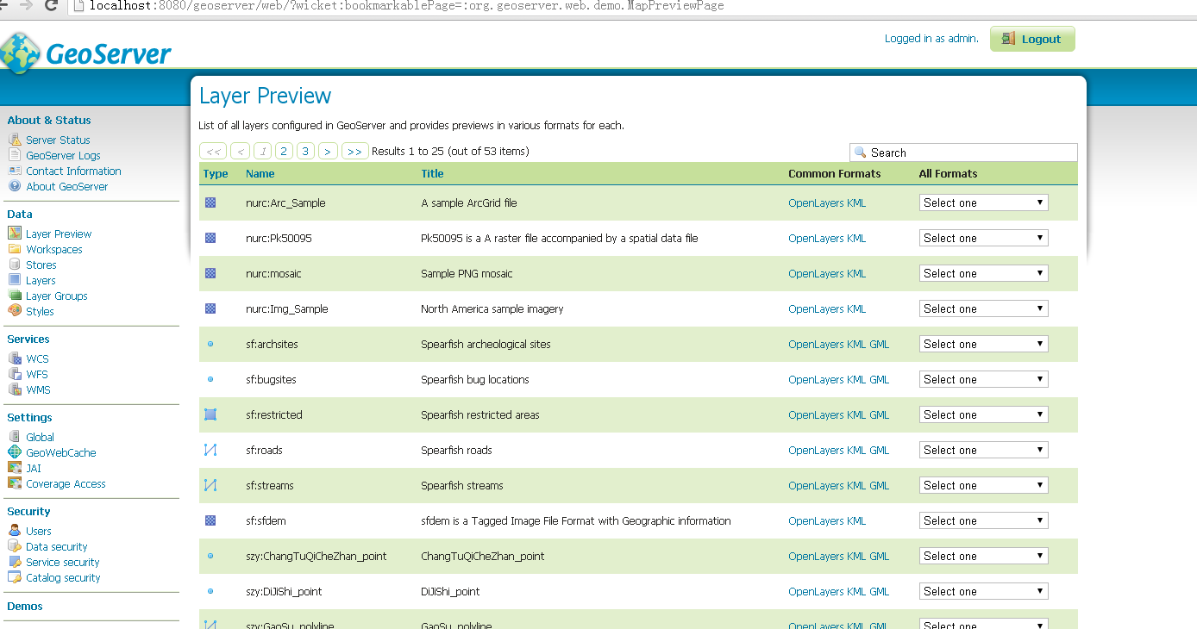Open format dropdown for sf:bugsites

click(983, 379)
